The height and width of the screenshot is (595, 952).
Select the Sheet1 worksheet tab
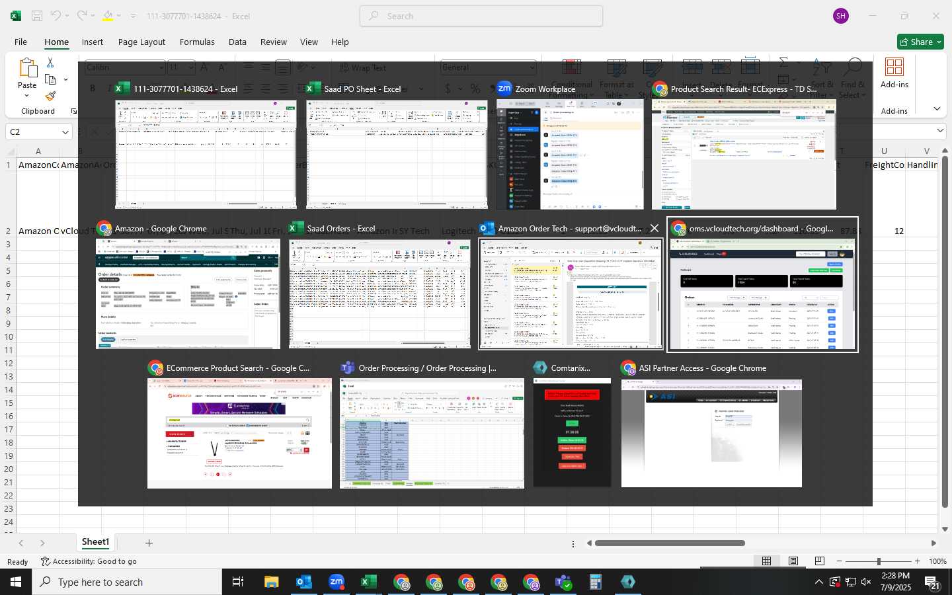coord(95,542)
